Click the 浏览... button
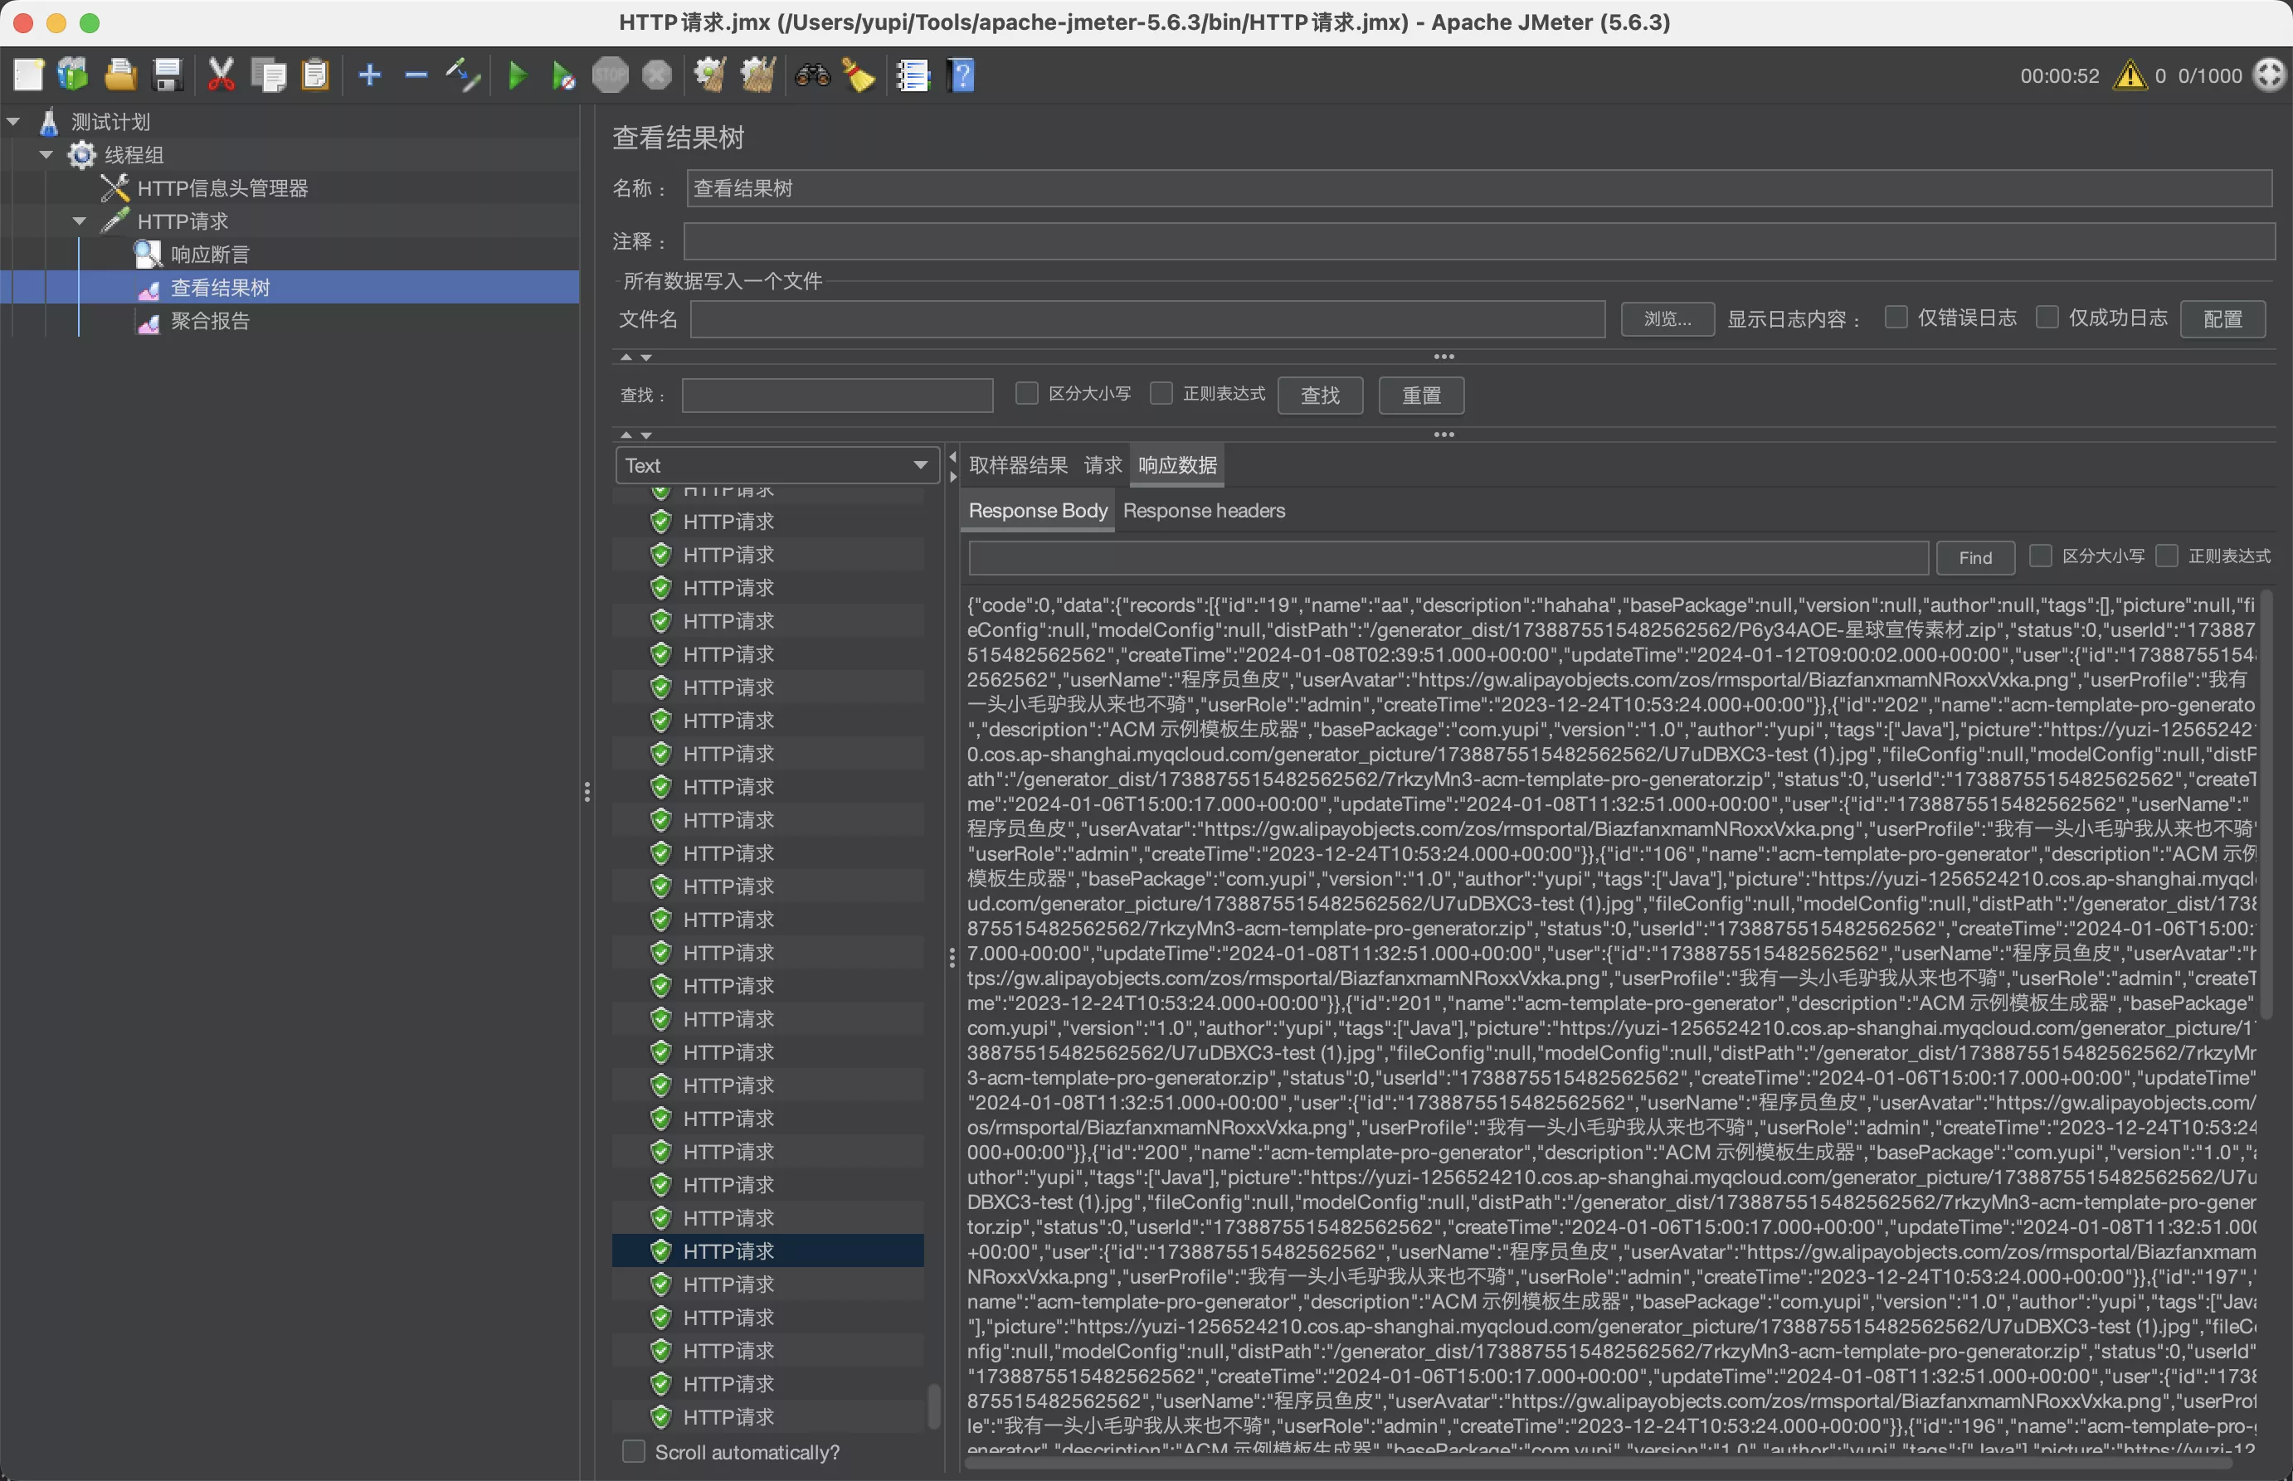Image resolution: width=2293 pixels, height=1481 pixels. [x=1667, y=318]
